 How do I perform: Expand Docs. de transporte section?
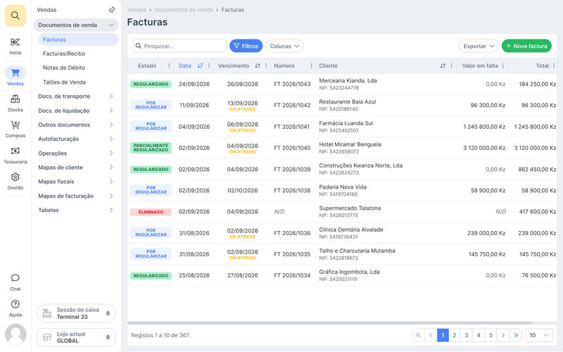tap(76, 96)
